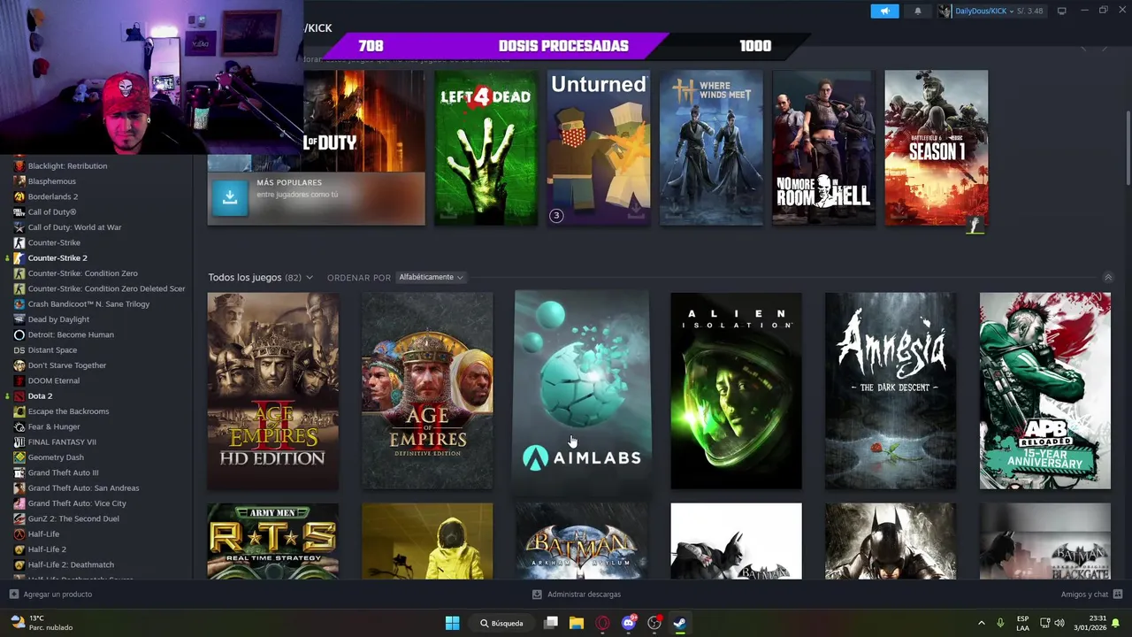Open the Where Winds Meet cover
This screenshot has width=1132, height=637.
point(711,148)
